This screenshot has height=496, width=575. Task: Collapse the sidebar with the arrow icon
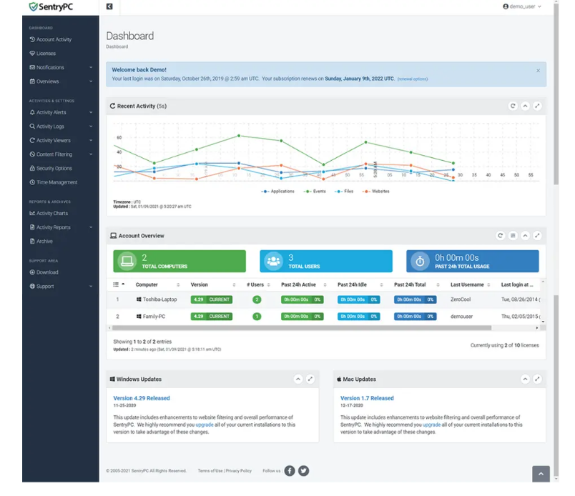click(x=109, y=6)
